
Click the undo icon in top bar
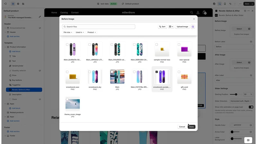pyautogui.click(x=230, y=4)
